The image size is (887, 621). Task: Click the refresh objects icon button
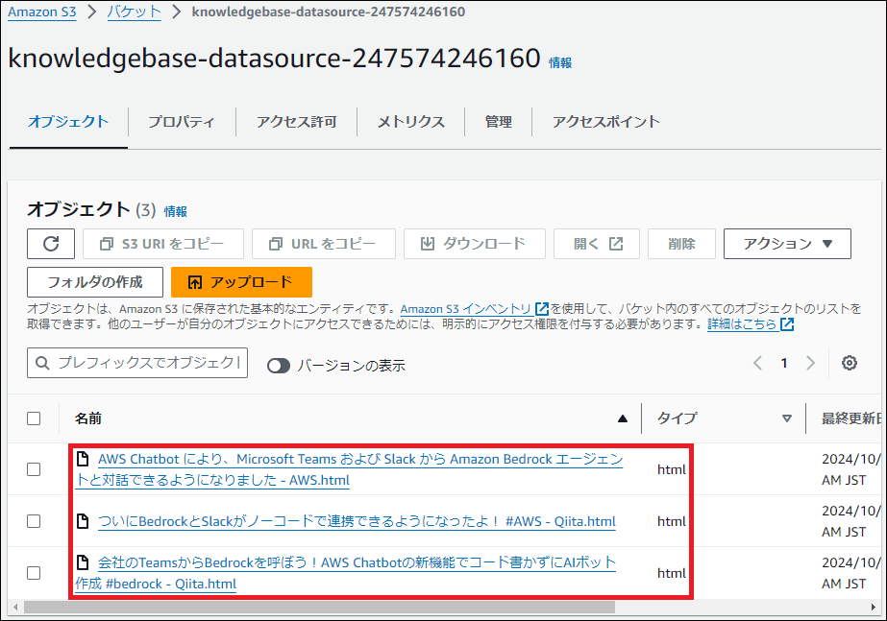51,244
